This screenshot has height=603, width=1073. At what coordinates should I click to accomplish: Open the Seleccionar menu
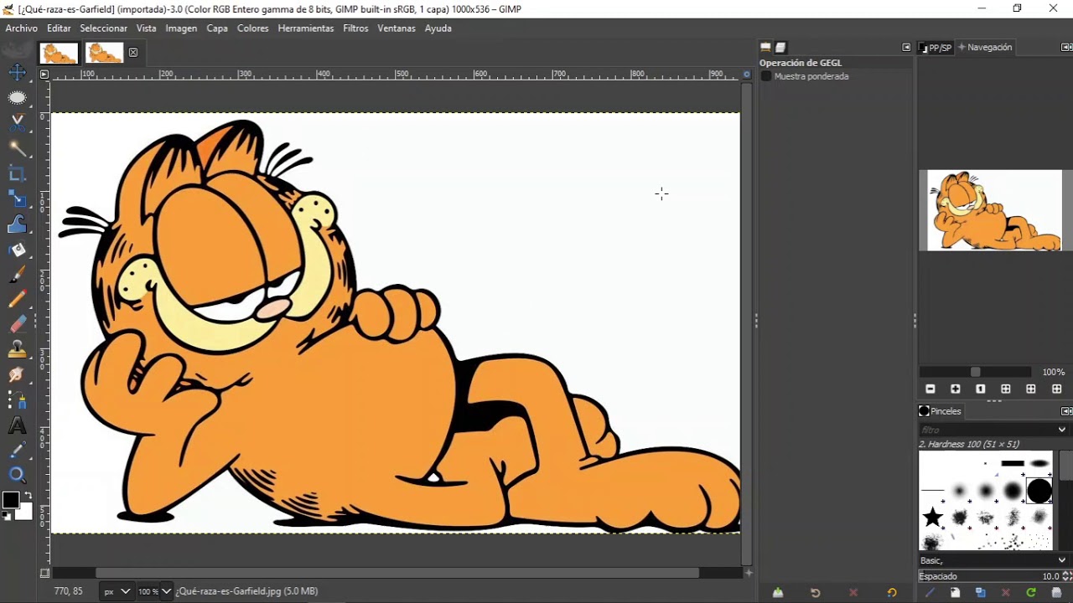(x=104, y=28)
